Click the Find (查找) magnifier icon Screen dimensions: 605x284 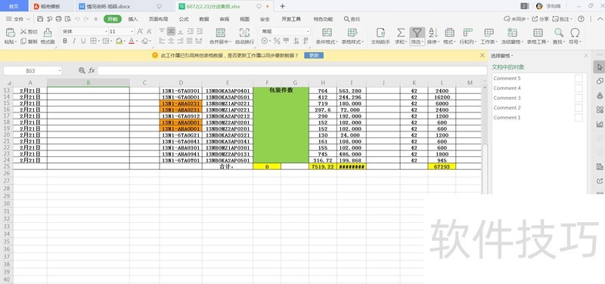(559, 32)
